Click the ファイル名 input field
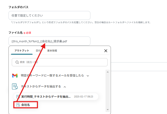The width and height of the screenshot is (167, 114). coord(49,41)
